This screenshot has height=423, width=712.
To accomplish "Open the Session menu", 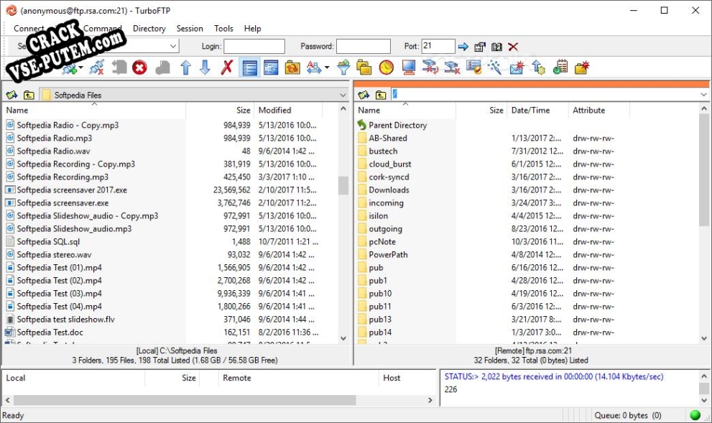I will 190,28.
